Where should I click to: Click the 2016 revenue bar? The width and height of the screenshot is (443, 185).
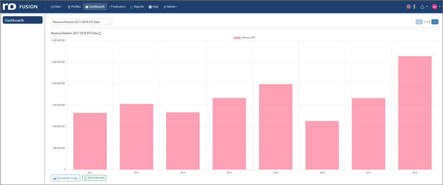click(322, 145)
